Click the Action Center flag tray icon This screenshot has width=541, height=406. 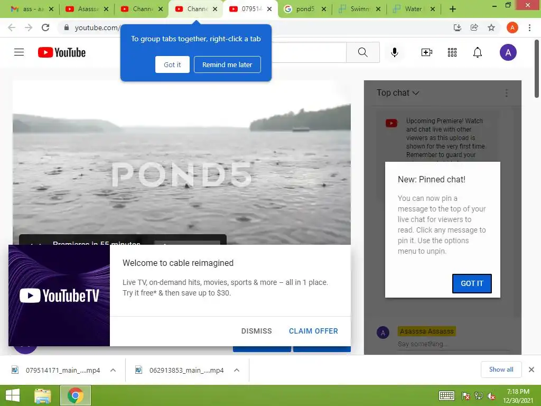click(465, 396)
